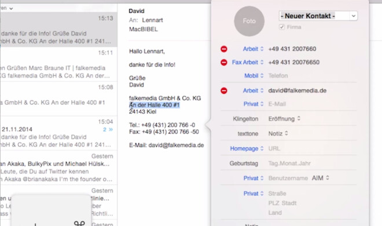Click recipient Lennart in the An field
The width and height of the screenshot is (382, 226).
[152, 20]
